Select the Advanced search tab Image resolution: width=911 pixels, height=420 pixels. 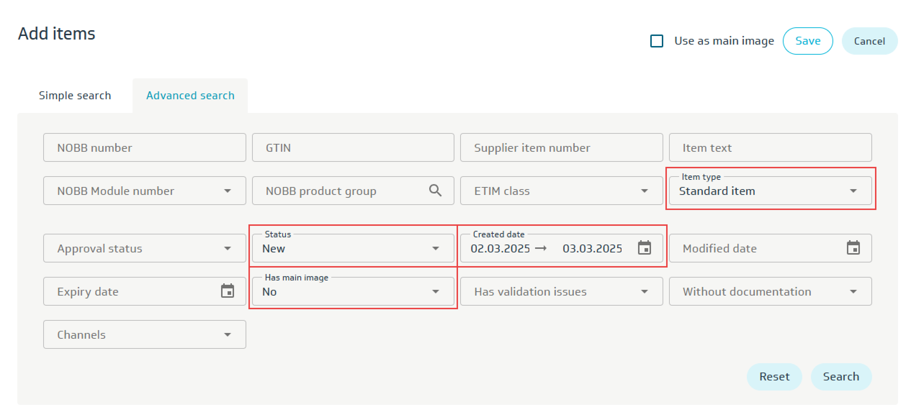coord(190,96)
